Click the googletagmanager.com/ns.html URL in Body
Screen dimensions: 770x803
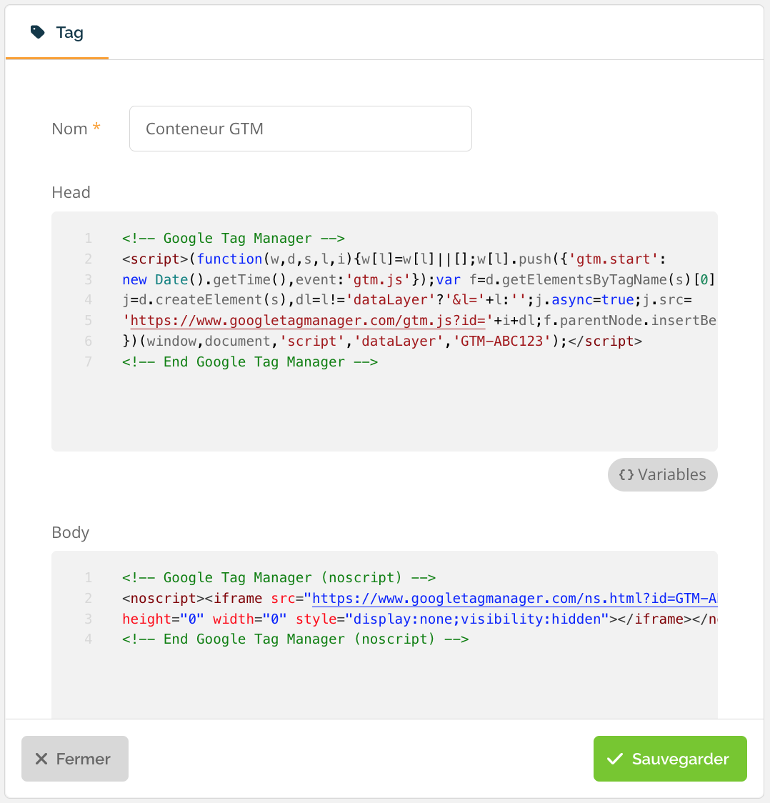pos(514,598)
